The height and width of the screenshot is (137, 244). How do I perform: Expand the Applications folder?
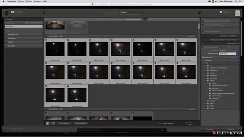(205, 70)
